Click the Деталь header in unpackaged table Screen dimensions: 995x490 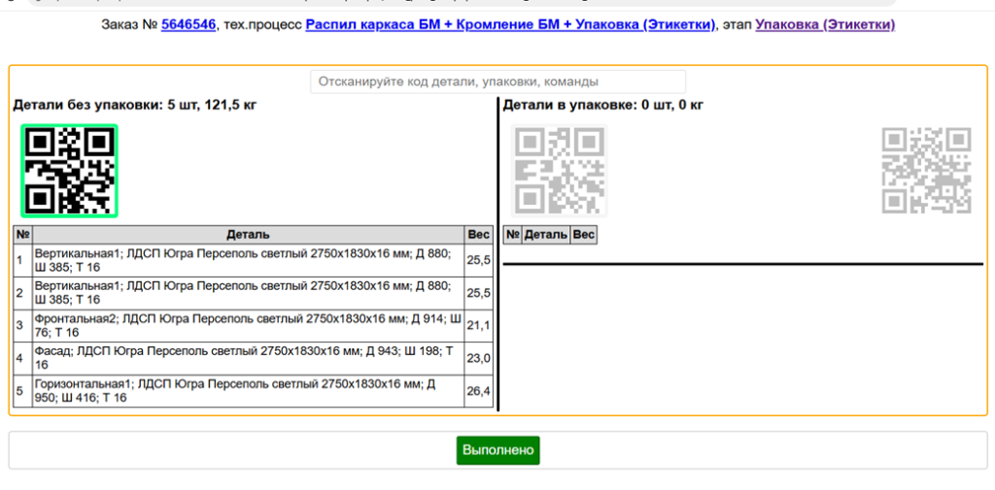248,234
